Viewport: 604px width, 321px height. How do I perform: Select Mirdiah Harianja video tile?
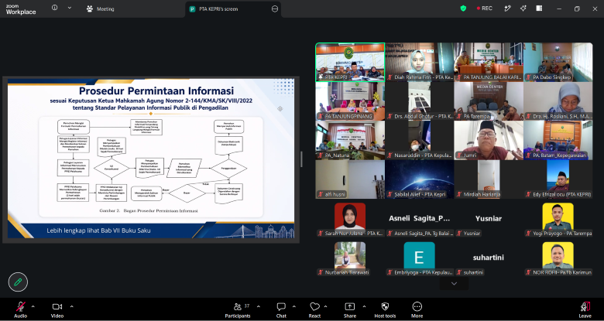pos(489,179)
